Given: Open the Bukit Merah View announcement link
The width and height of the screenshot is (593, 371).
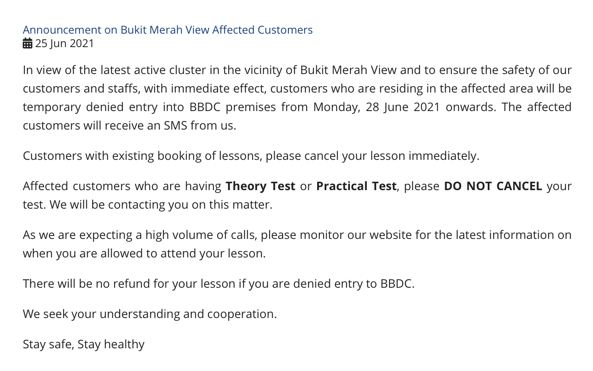Looking at the screenshot, I should pyautogui.click(x=168, y=30).
